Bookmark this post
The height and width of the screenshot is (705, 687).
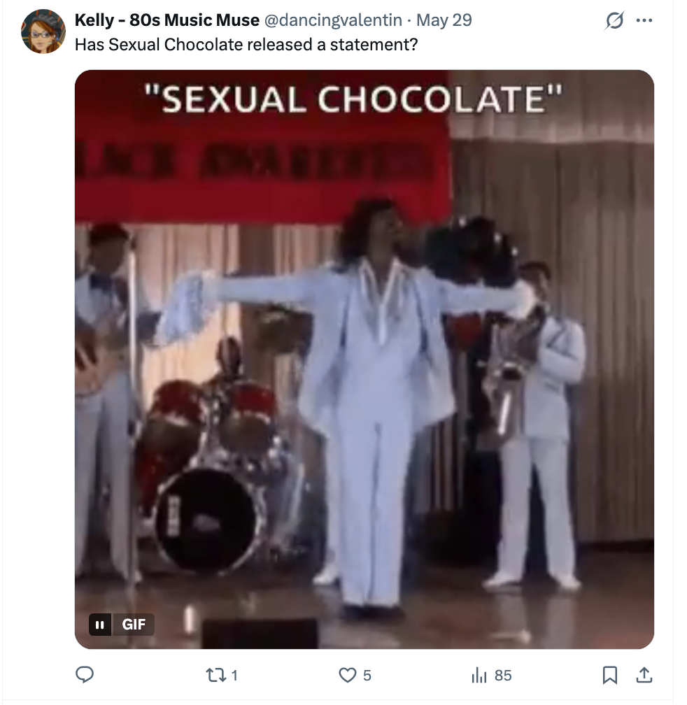(x=609, y=675)
